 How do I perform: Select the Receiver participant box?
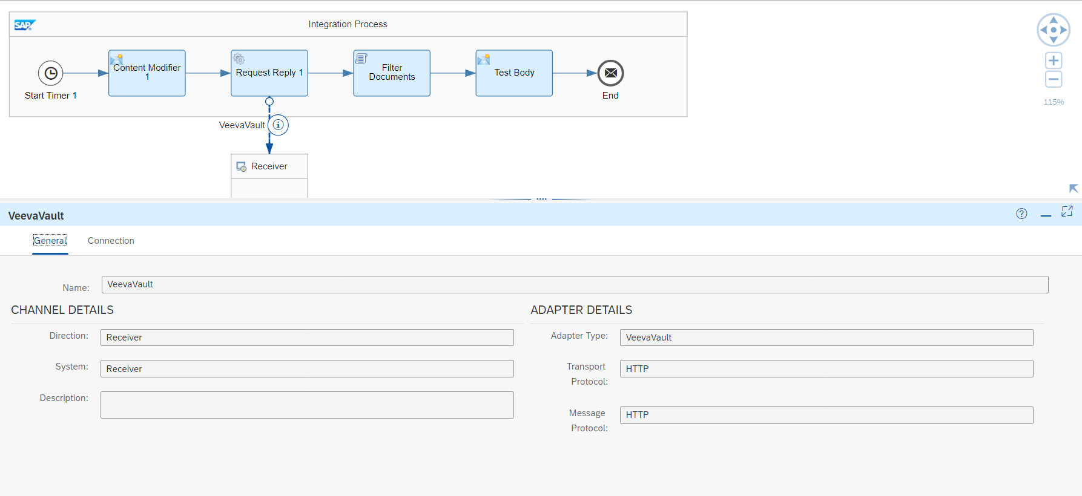tap(269, 175)
